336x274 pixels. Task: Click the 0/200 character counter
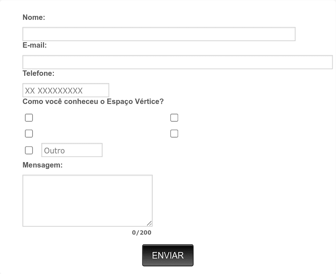coord(142,232)
